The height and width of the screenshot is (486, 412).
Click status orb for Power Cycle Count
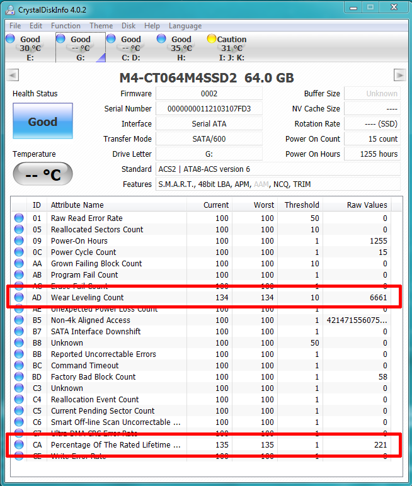(19, 252)
